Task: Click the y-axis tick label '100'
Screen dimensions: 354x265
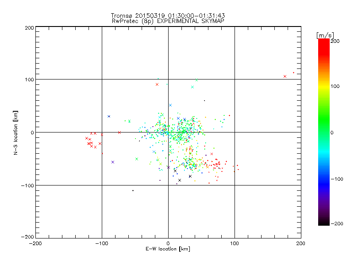Action: [x=29, y=80]
